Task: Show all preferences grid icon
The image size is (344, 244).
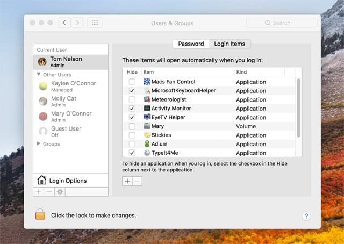Action: point(95,23)
